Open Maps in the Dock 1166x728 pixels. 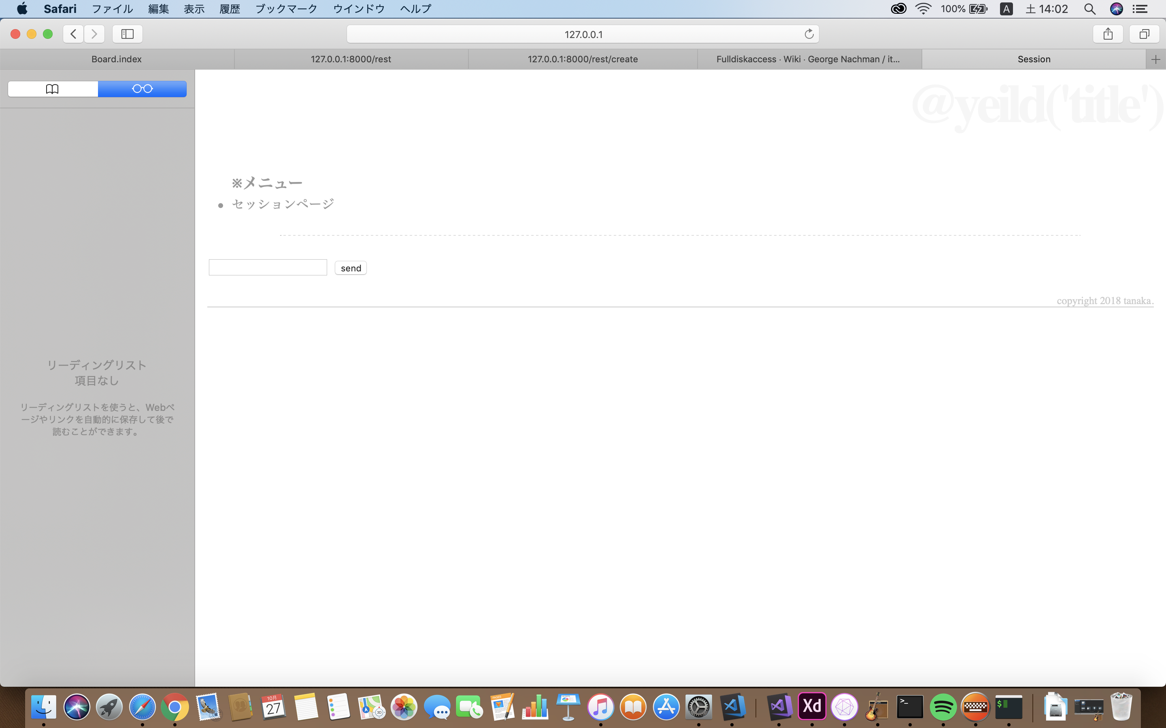(372, 707)
